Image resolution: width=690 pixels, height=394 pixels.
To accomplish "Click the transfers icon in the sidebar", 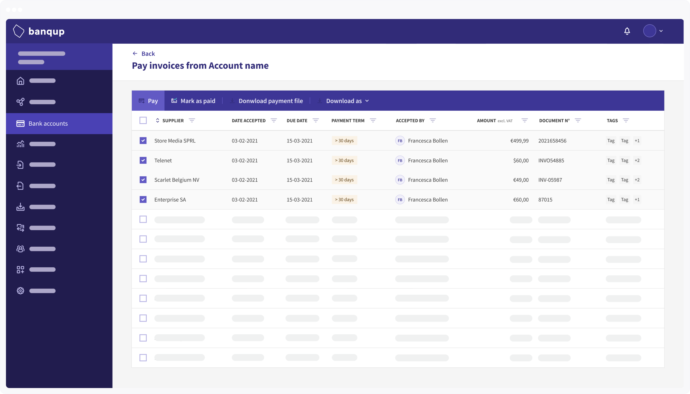I will coord(20,228).
